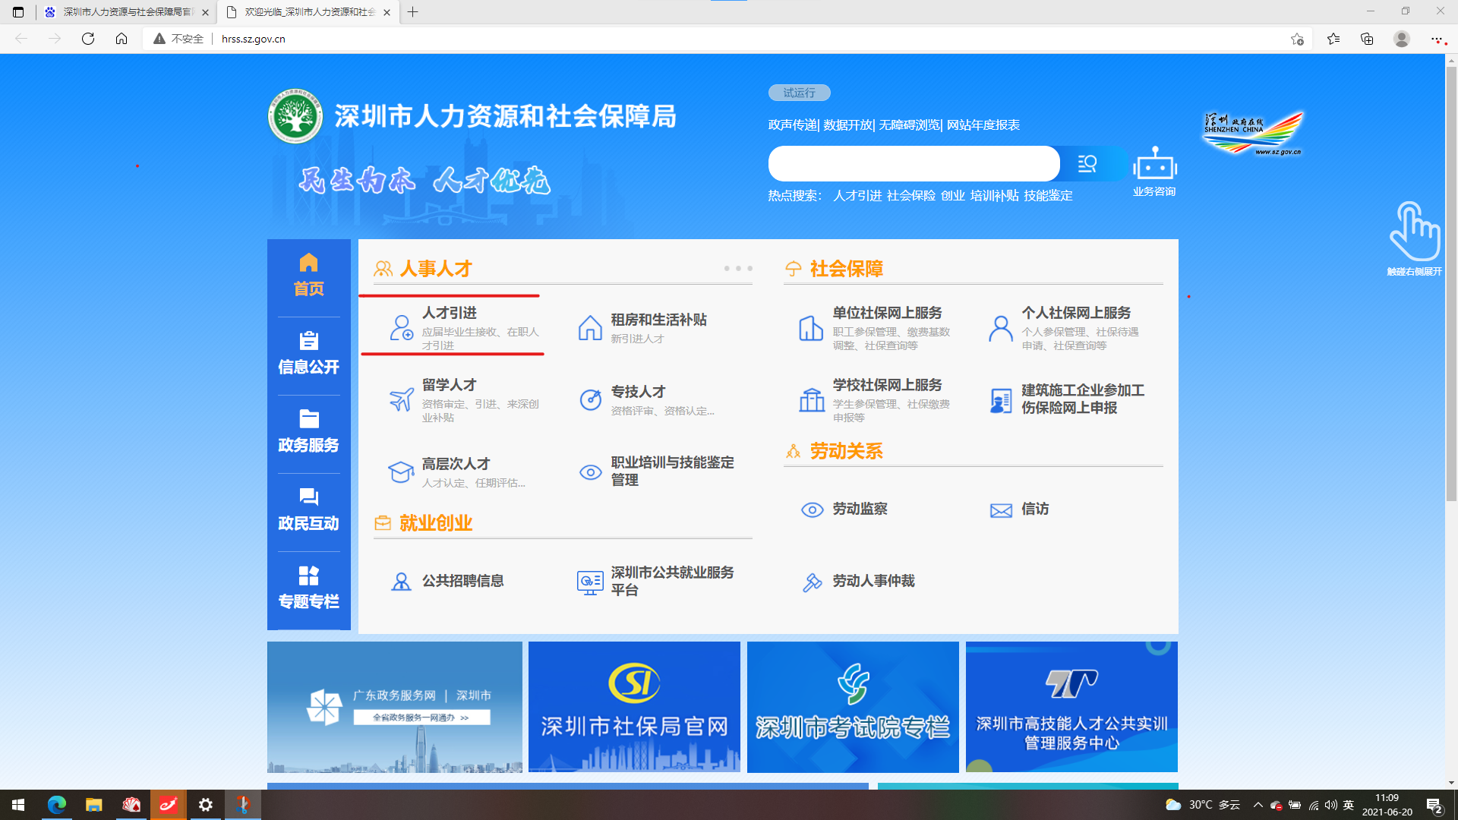Expand the three dots next to 人事人才
Screen dimensions: 1458x820
click(x=737, y=268)
